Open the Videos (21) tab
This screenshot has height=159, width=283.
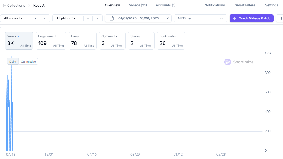click(138, 5)
